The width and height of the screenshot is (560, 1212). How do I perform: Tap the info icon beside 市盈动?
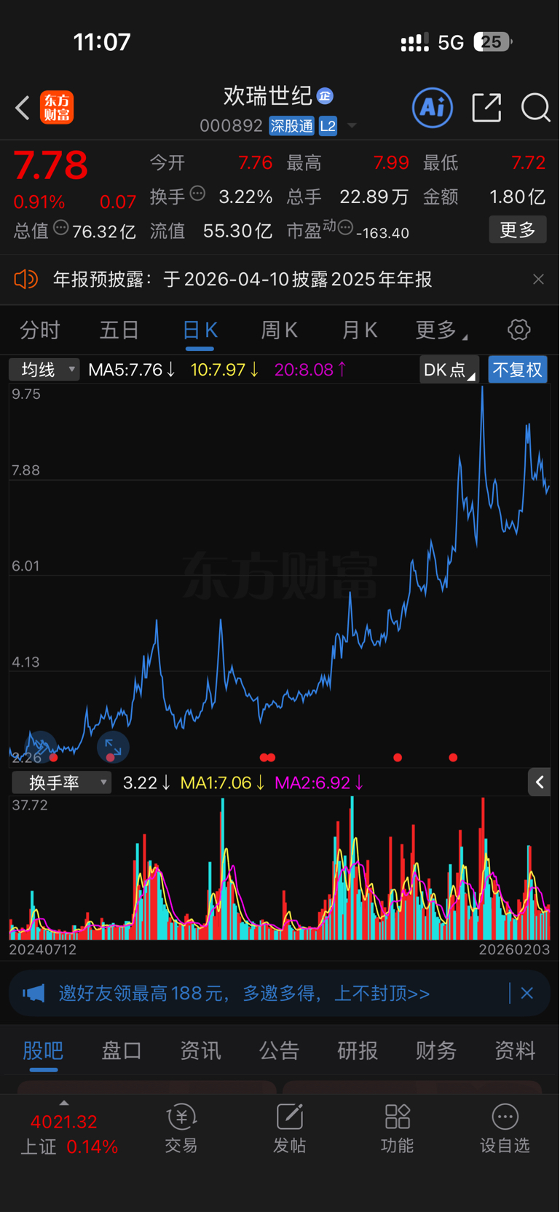[x=346, y=227]
